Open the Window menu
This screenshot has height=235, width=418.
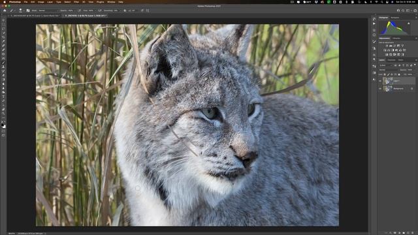click(x=111, y=2)
